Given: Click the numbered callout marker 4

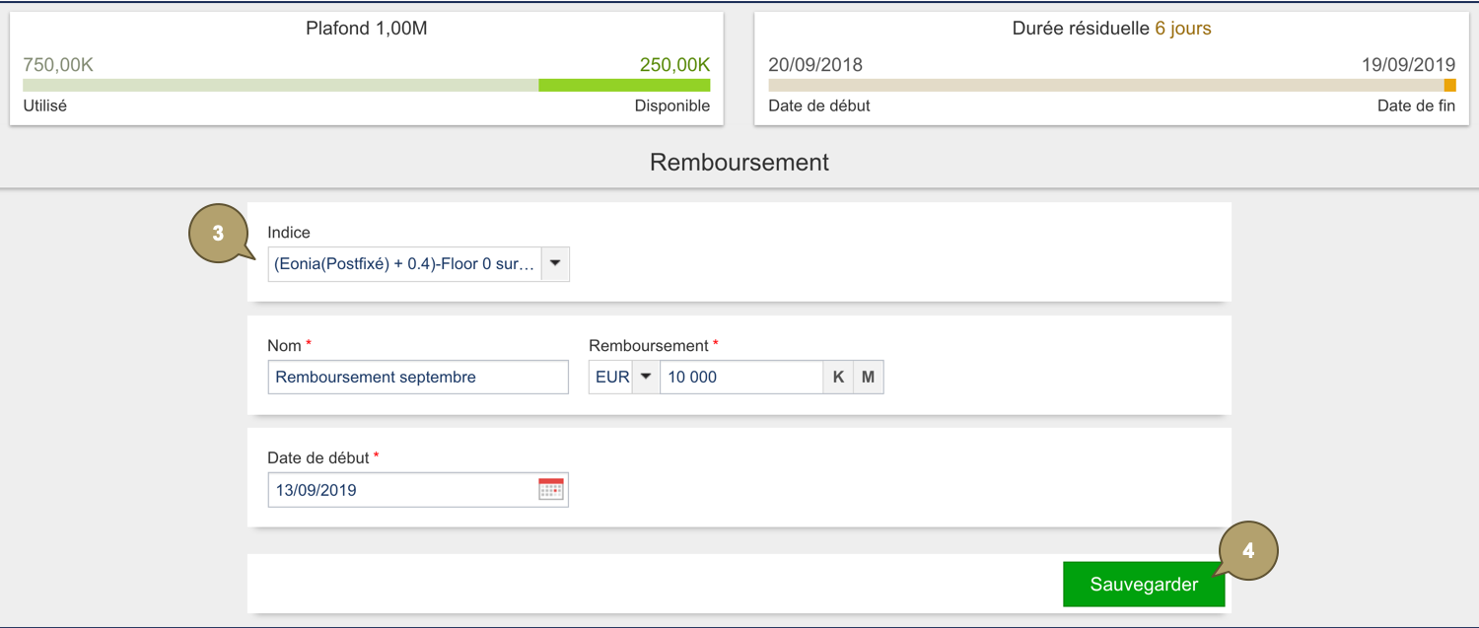Looking at the screenshot, I should (x=1248, y=551).
